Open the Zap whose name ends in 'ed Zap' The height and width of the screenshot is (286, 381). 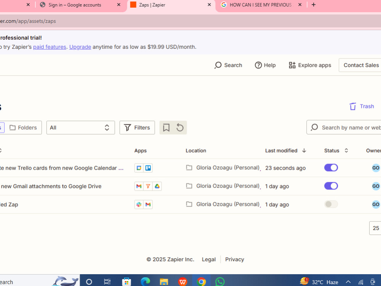(x=9, y=204)
